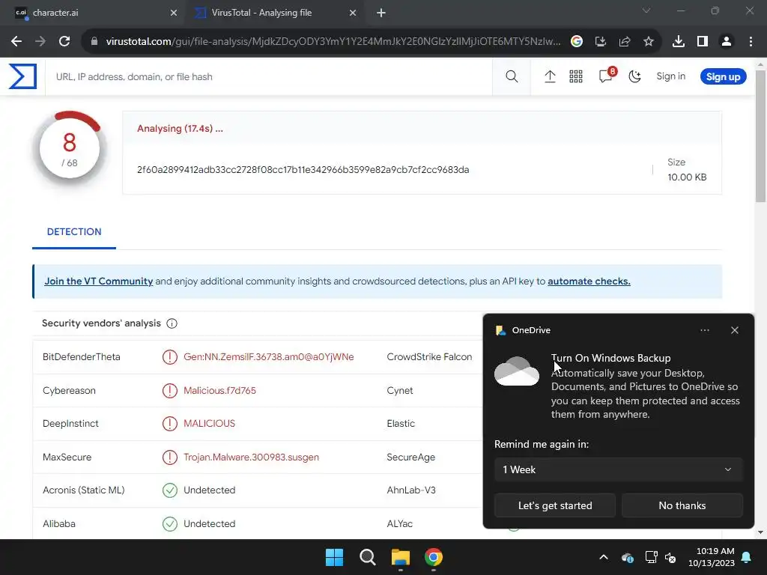Open the Chrome tab search chevron
Image resolution: width=767 pixels, height=575 pixels.
point(646,10)
